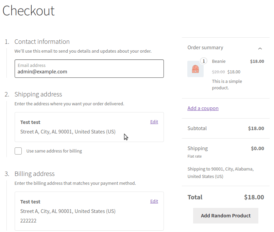Viewport: 274px width, 232px height.
Task: Tick the Use same address for billing checkbox
Action: (18, 151)
